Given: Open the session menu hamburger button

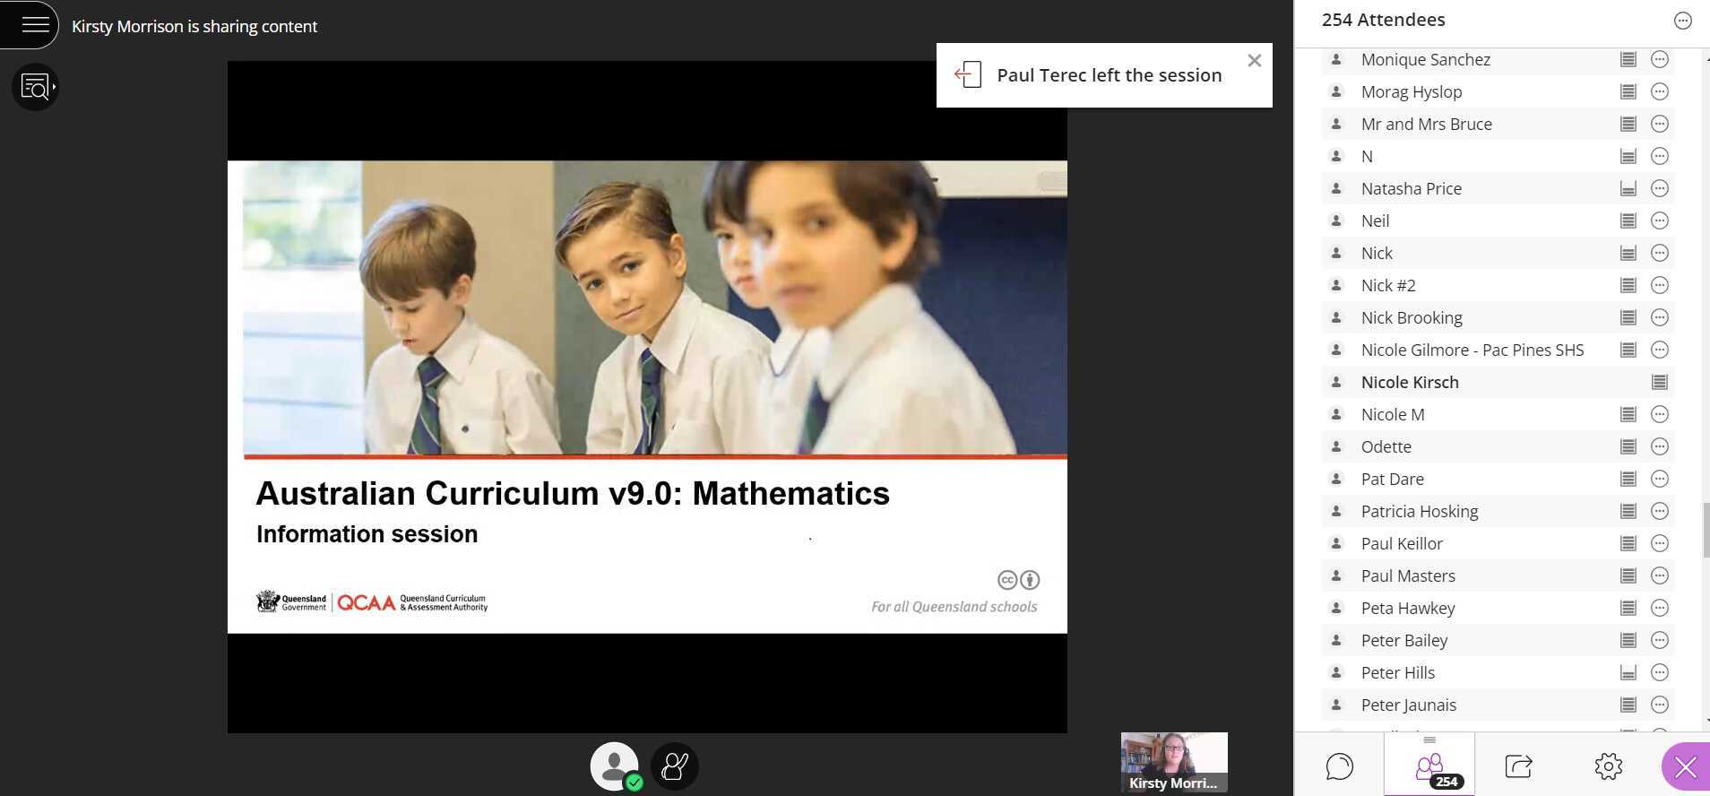Looking at the screenshot, I should click(x=34, y=24).
